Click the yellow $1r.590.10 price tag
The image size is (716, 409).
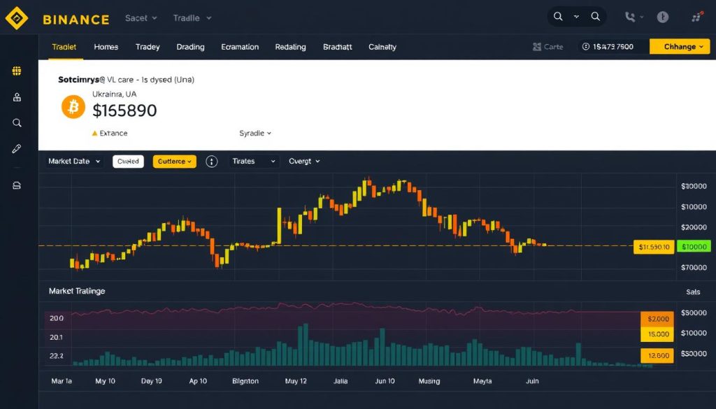[654, 247]
